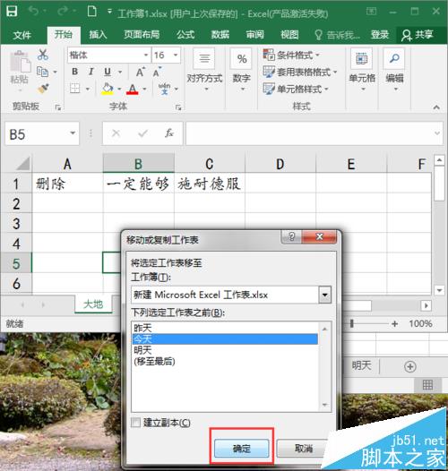Select (移至最后) move to end option
The height and width of the screenshot is (471, 448).
click(x=225, y=361)
